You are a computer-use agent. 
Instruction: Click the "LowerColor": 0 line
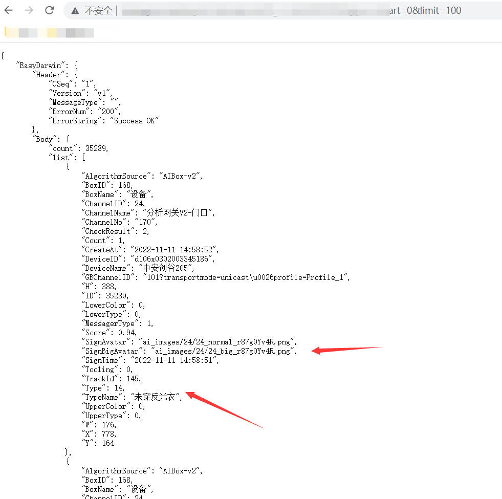113,305
